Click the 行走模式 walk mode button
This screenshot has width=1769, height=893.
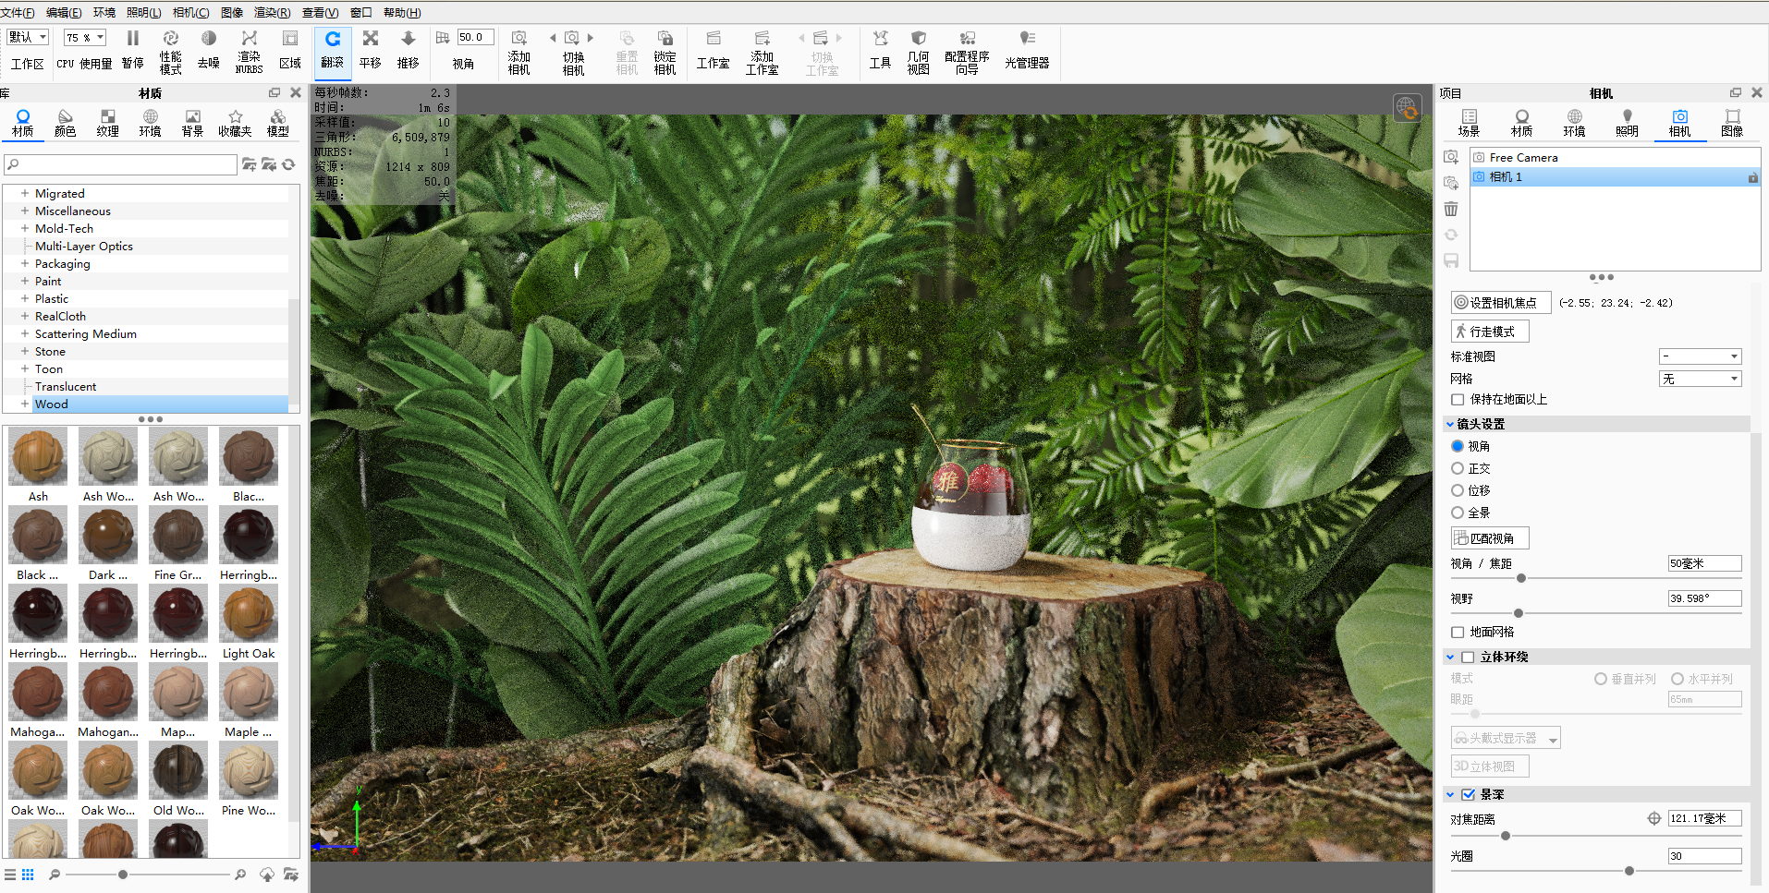pos(1489,332)
